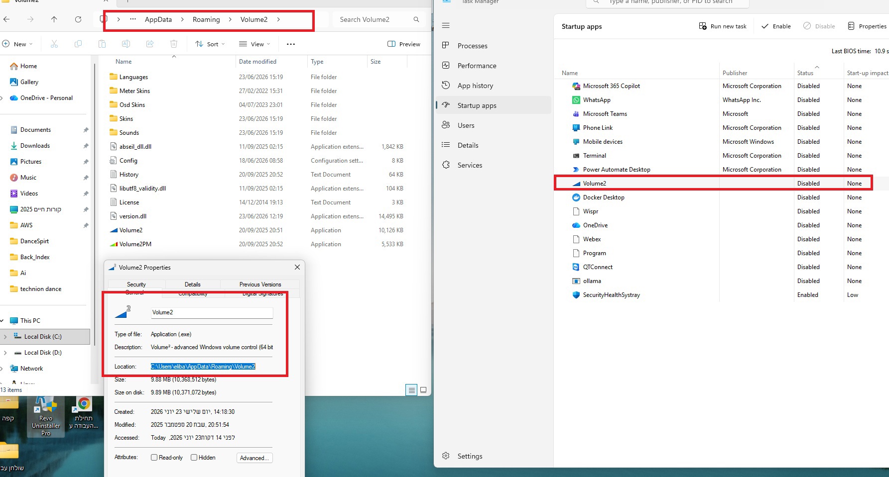The height and width of the screenshot is (477, 889).
Task: Toggle the Preview pane in File Explorer
Action: tap(404, 44)
